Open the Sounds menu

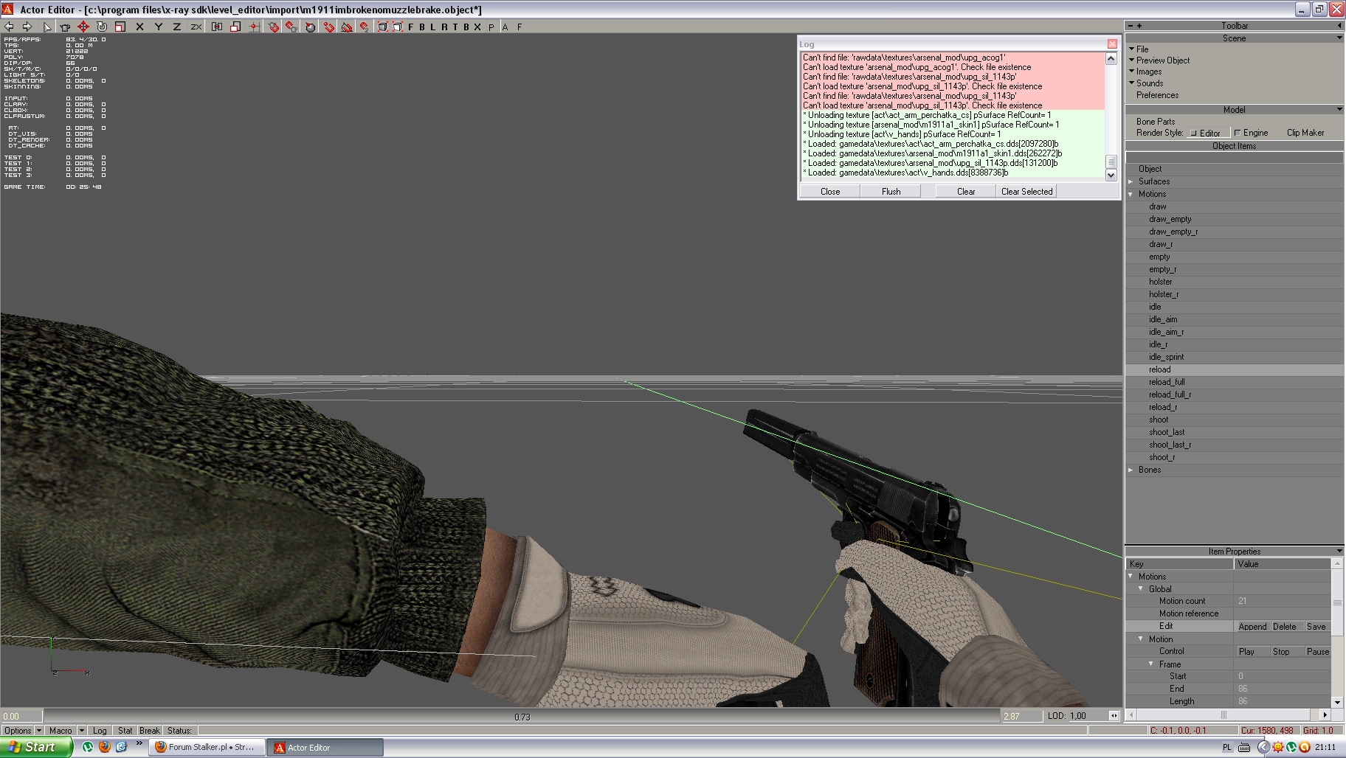tap(1150, 83)
